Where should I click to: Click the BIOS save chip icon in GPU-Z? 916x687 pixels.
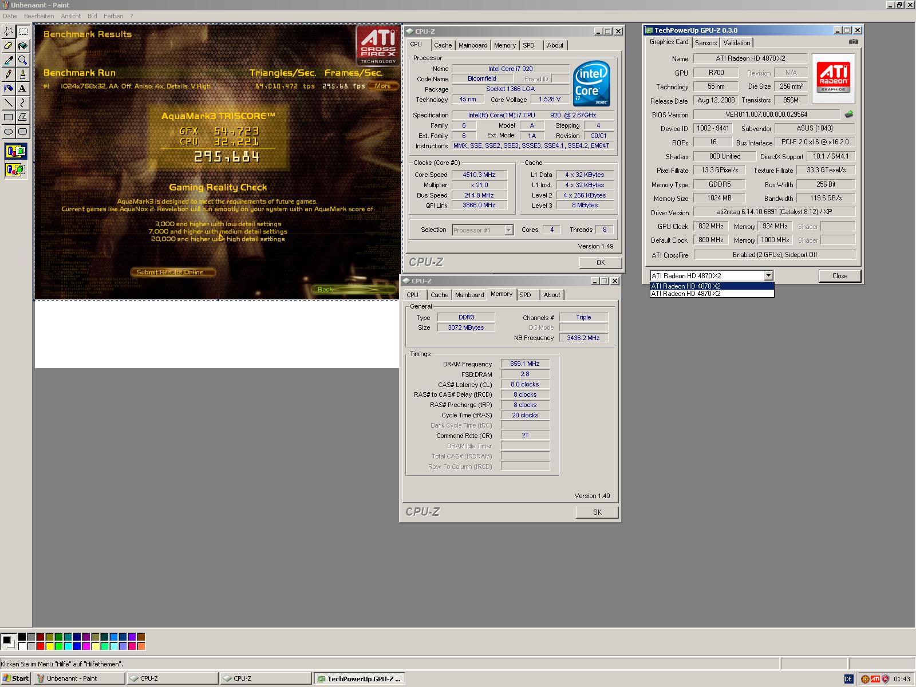[x=848, y=114]
